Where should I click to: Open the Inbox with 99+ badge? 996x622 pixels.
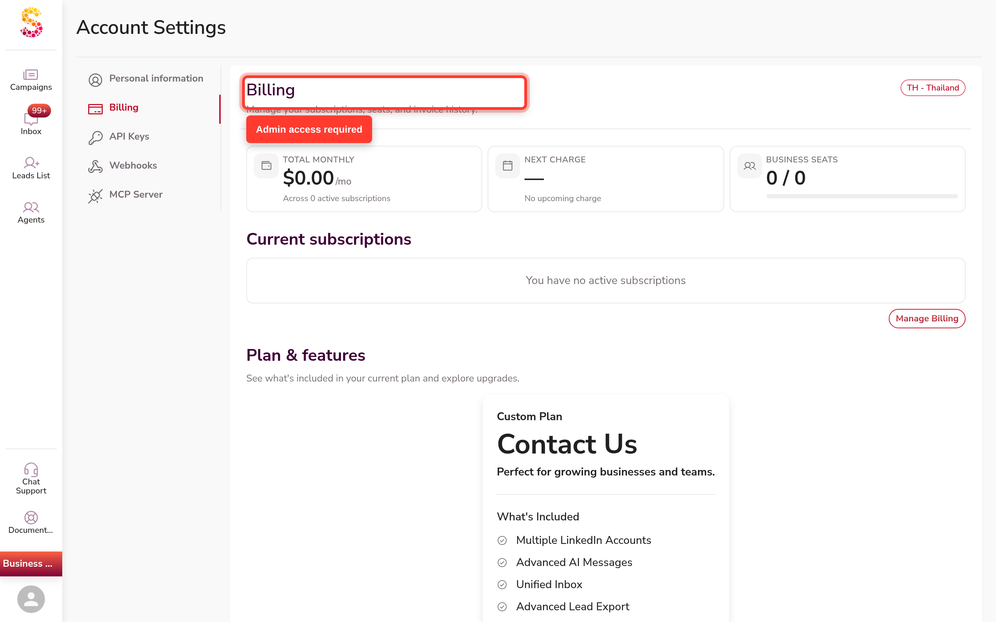pos(31,121)
